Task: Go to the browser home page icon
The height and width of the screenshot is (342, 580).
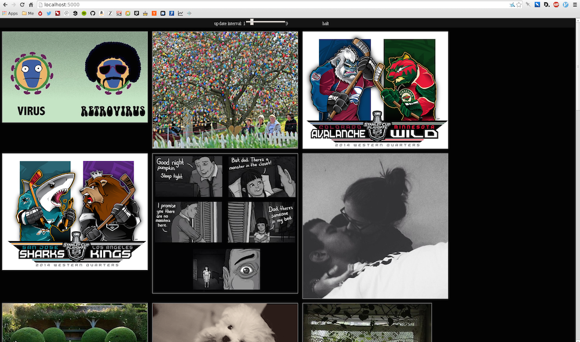Action: click(31, 4)
